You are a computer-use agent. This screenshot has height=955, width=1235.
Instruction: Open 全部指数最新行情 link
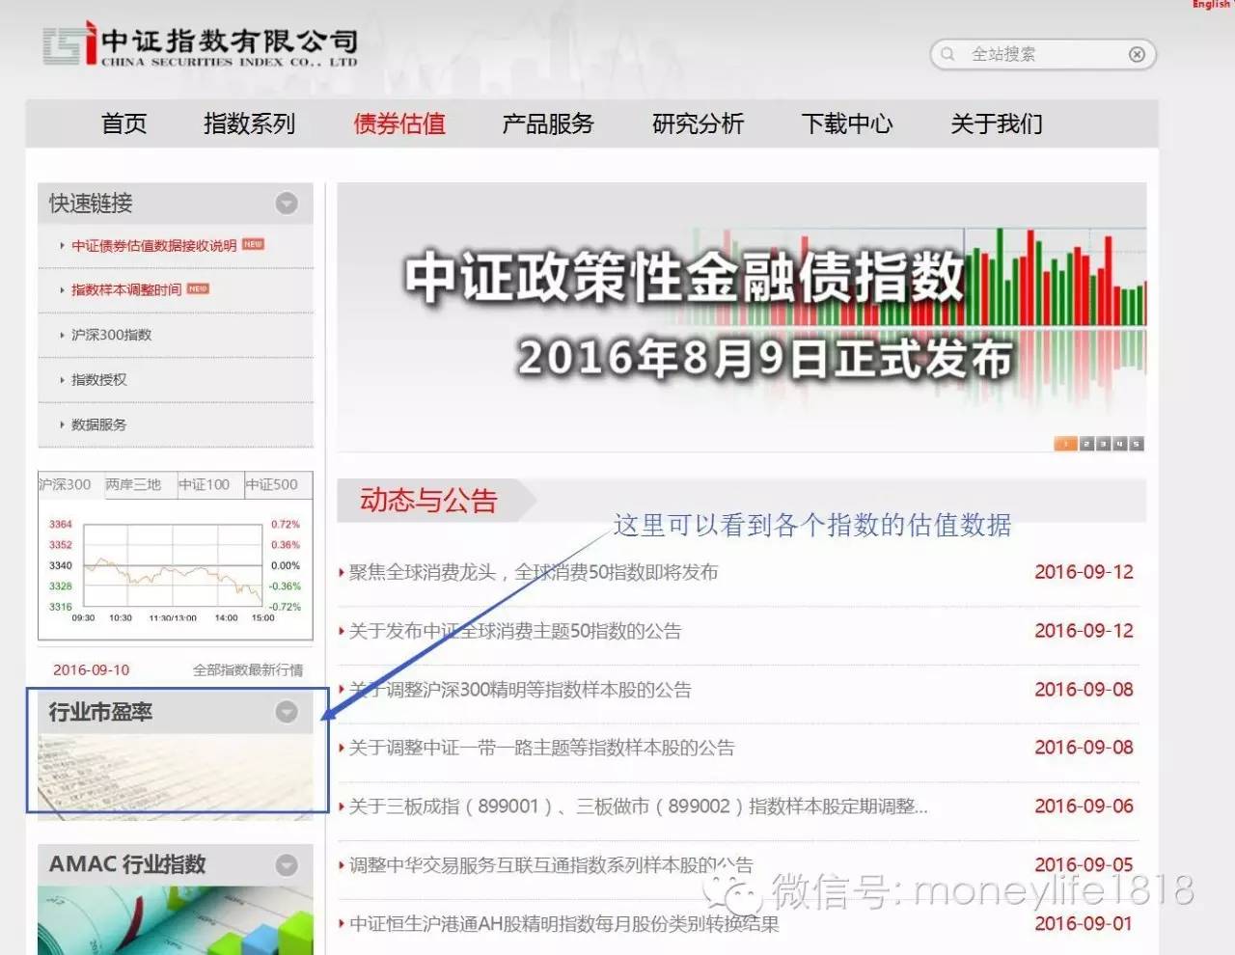tap(248, 669)
